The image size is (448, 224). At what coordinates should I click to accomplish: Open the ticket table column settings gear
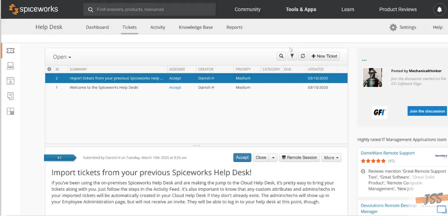[49, 69]
